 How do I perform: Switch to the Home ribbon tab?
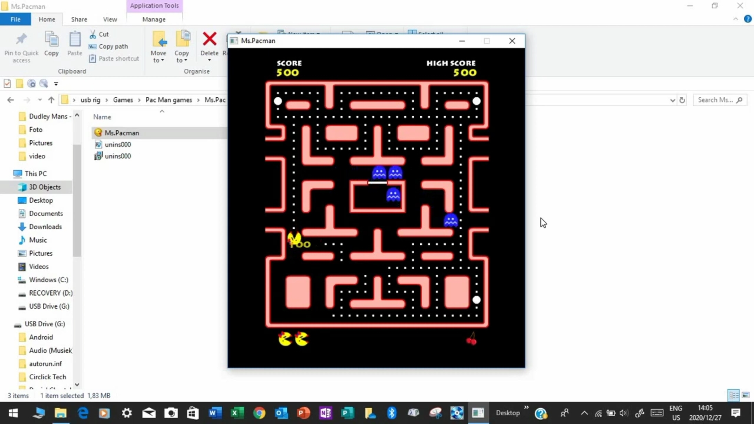(47, 19)
